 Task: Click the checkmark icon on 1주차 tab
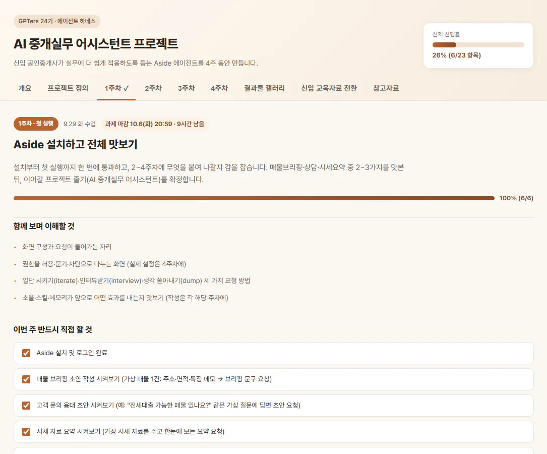[x=126, y=89]
